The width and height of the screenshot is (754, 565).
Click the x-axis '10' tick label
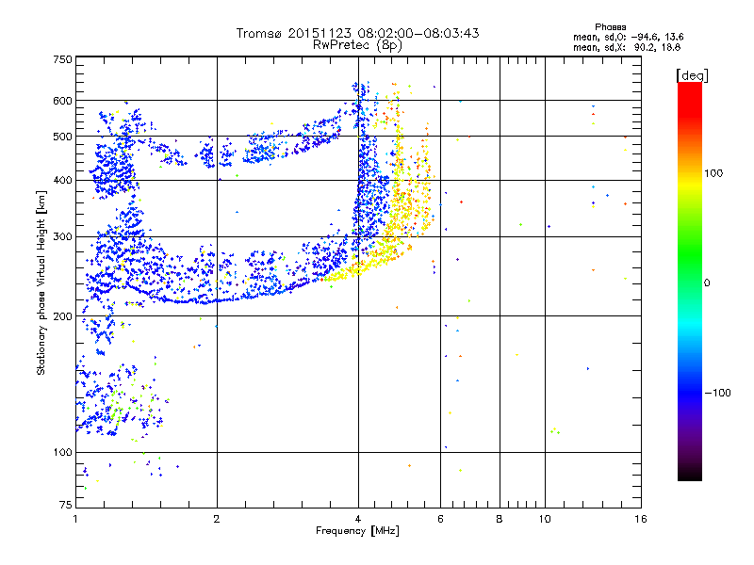(545, 519)
